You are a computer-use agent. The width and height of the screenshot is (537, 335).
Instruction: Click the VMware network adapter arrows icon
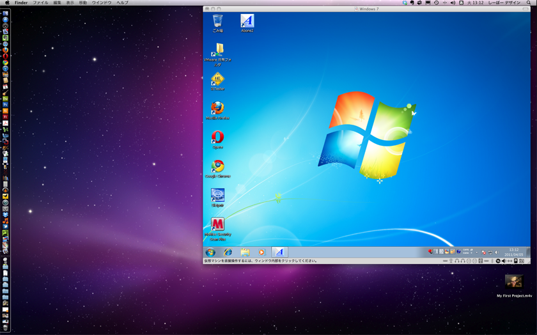click(510, 261)
